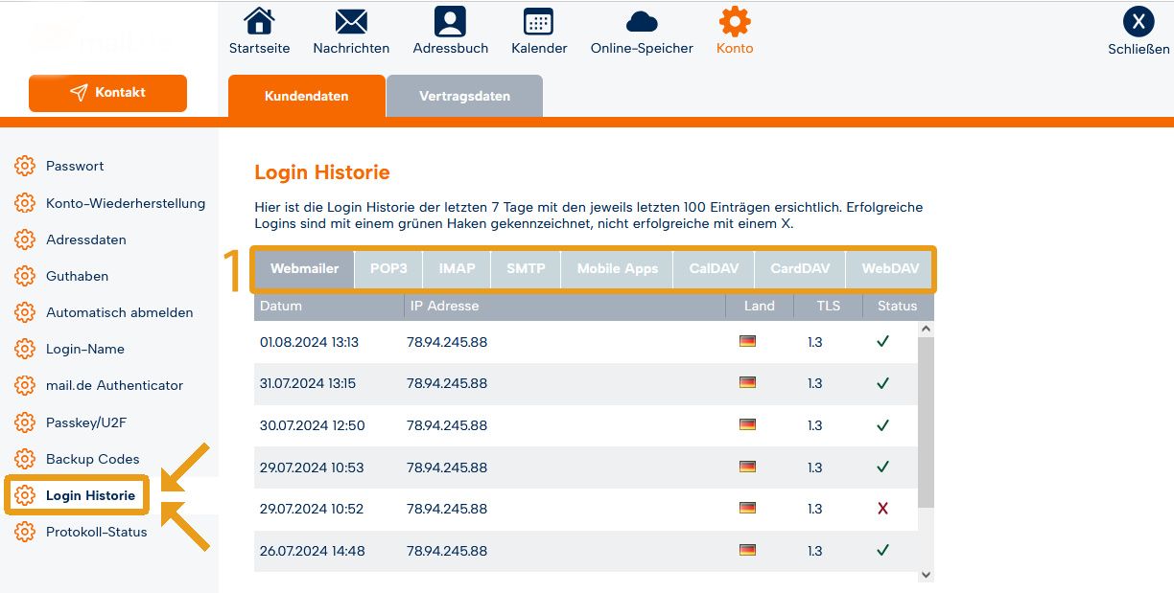Viewport: 1174px width, 593px height.
Task: Open Online-Speicher cloud icon
Action: tap(642, 22)
